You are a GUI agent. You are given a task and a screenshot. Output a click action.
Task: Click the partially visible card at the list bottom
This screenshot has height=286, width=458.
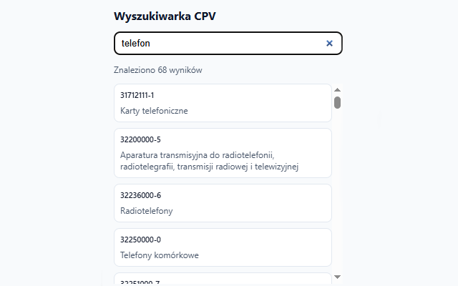[x=223, y=279]
